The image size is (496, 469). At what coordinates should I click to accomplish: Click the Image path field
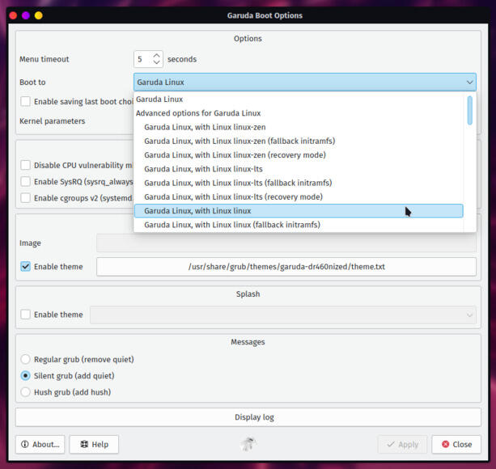point(286,243)
